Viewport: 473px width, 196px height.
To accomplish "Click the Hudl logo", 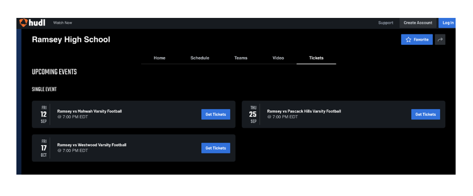I will [x=32, y=23].
